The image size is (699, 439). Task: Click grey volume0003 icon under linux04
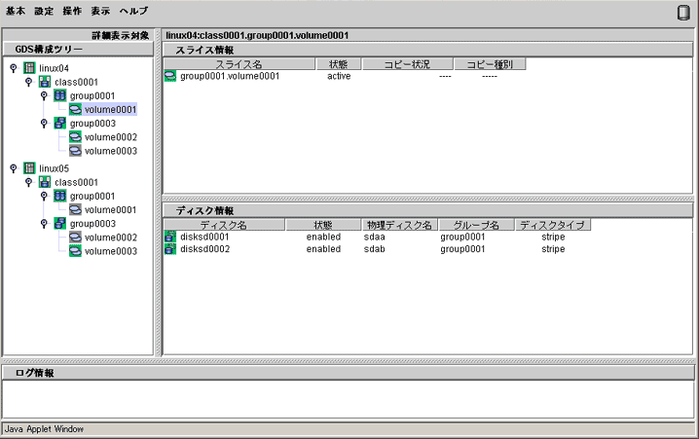pyautogui.click(x=75, y=151)
